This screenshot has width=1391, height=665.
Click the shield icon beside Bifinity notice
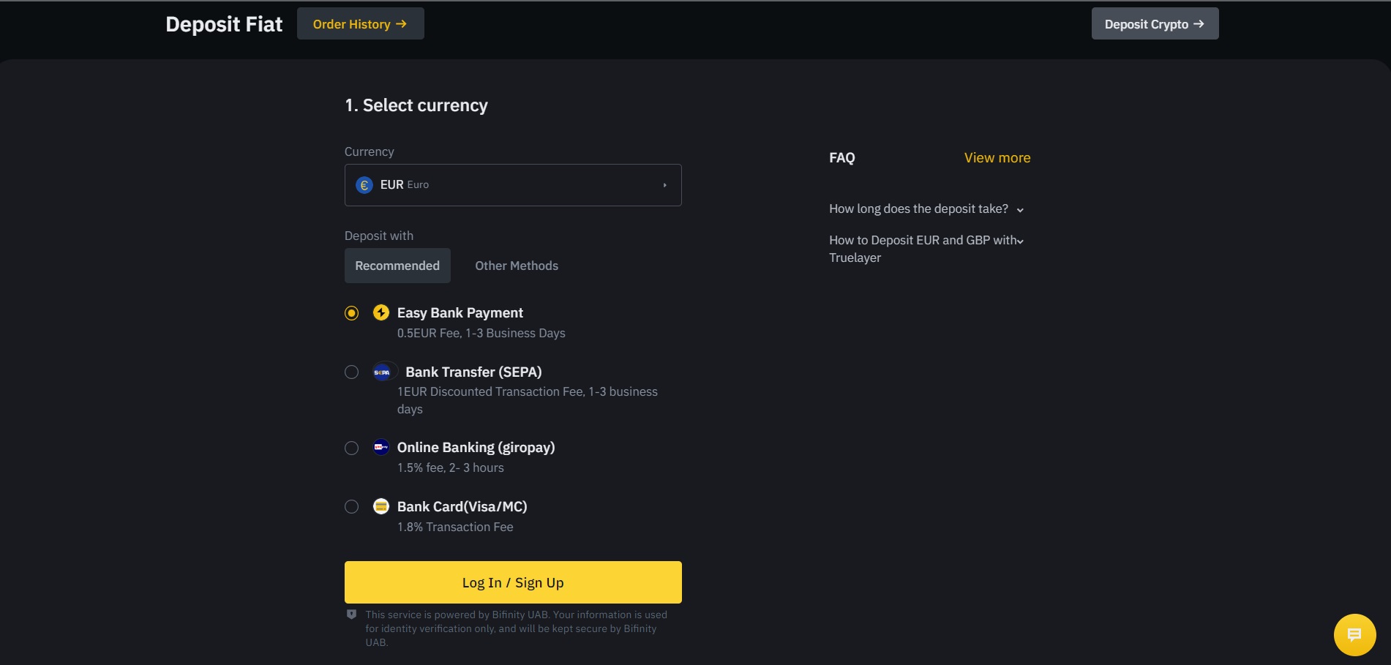351,615
